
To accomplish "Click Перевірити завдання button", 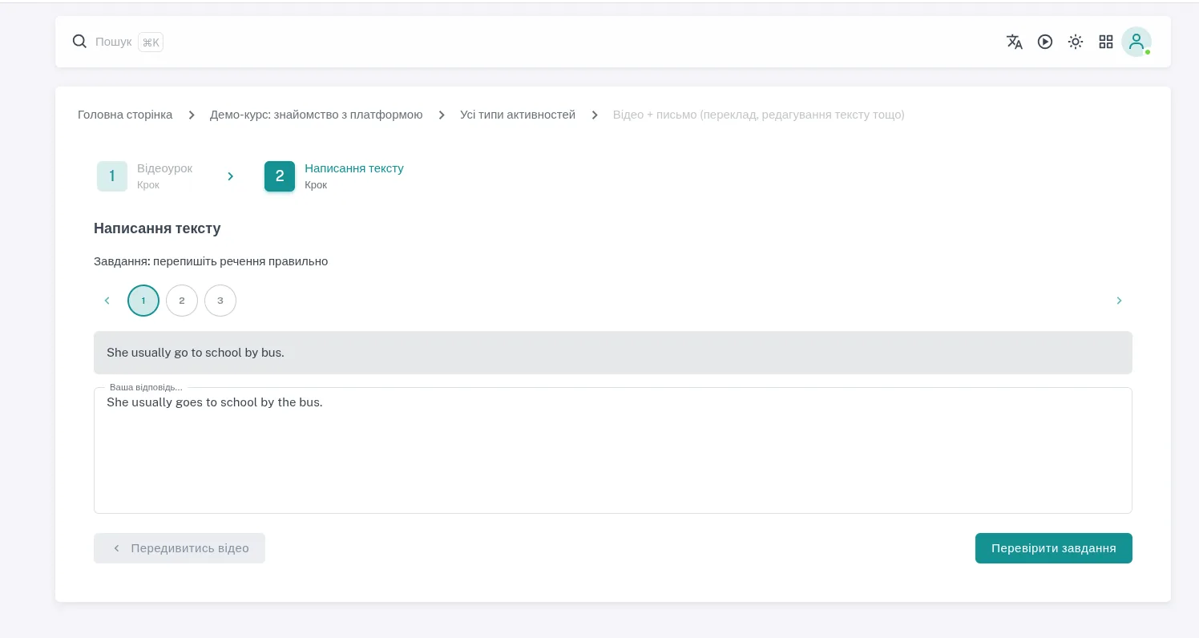I will point(1054,548).
